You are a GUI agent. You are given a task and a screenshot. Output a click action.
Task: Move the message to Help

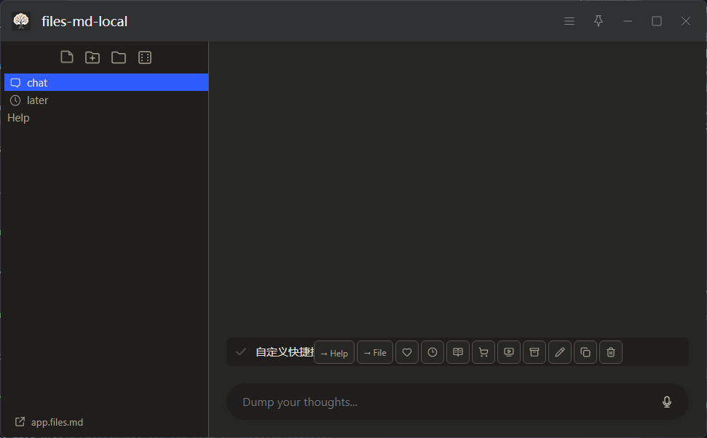(x=334, y=352)
